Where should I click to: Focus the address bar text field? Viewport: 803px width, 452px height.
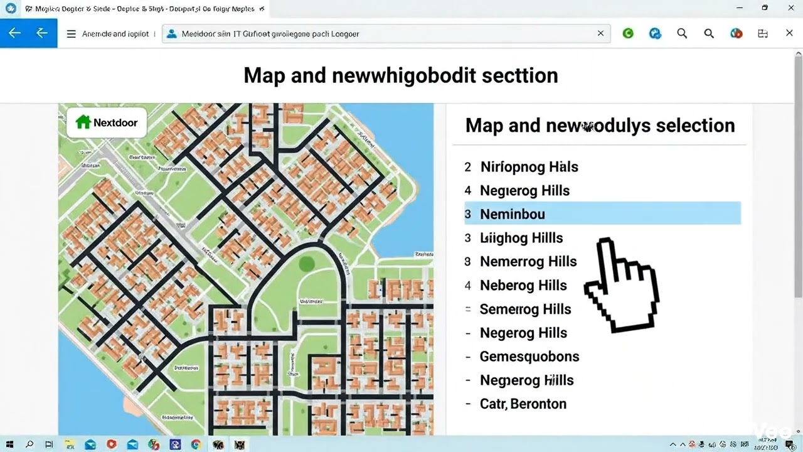click(386, 34)
